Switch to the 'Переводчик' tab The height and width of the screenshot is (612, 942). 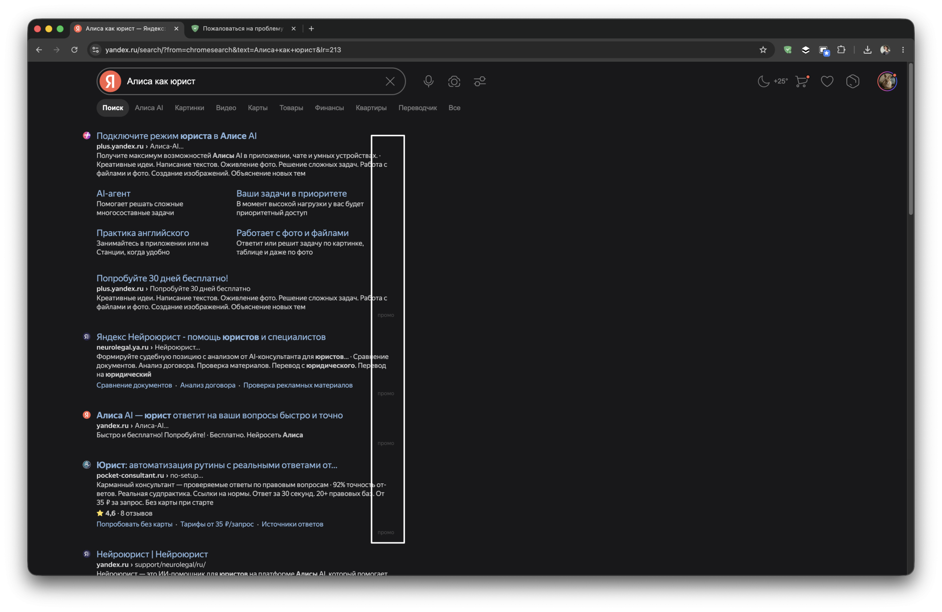pyautogui.click(x=418, y=108)
